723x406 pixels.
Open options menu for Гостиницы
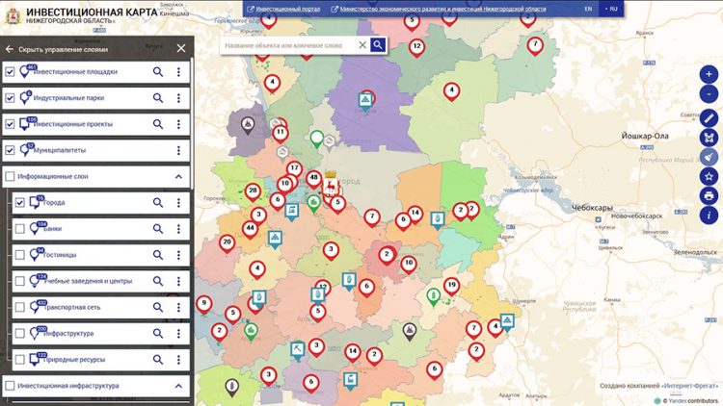click(x=178, y=255)
